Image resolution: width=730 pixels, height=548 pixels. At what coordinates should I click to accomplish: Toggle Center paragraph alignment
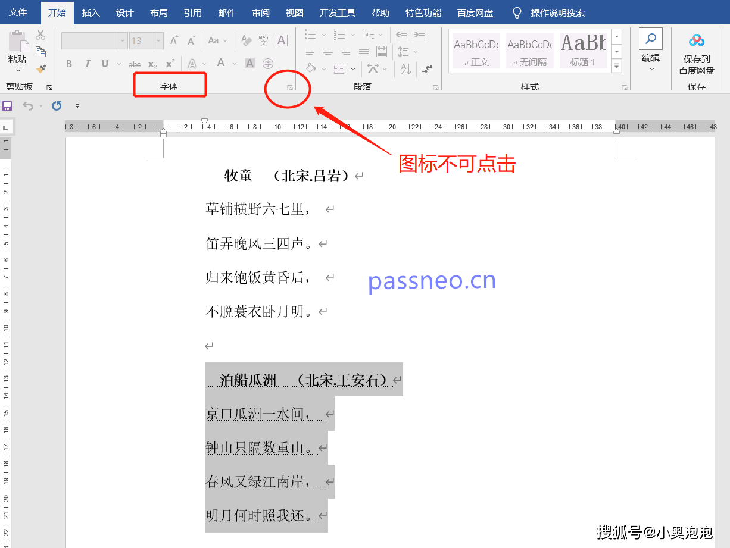[327, 52]
